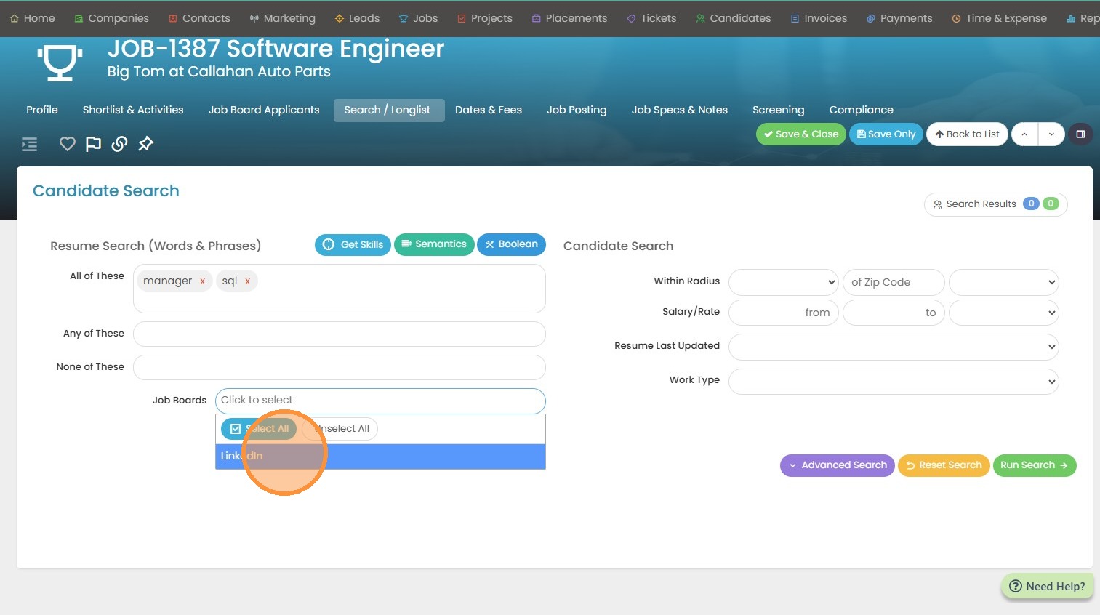Open the Need Help? widget
This screenshot has height=615, width=1100.
[x=1047, y=587]
